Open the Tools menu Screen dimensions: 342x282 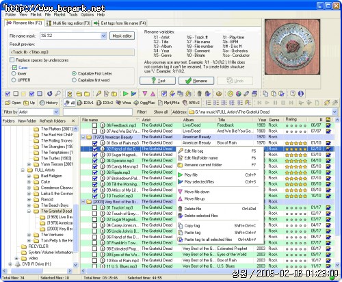click(73, 14)
